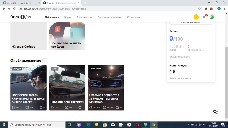The height and width of the screenshot is (128, 228).
Task: Click the 'Настроить канал' button
Action: tap(191, 22)
